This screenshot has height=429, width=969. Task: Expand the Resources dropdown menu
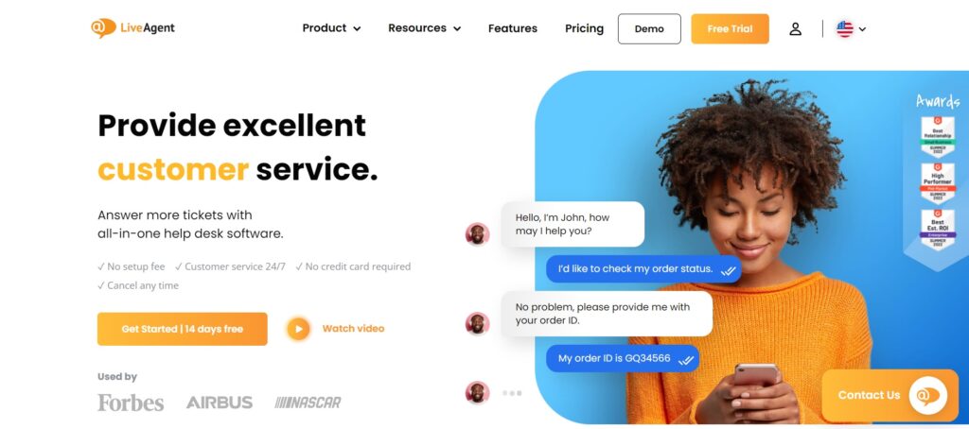tap(425, 28)
